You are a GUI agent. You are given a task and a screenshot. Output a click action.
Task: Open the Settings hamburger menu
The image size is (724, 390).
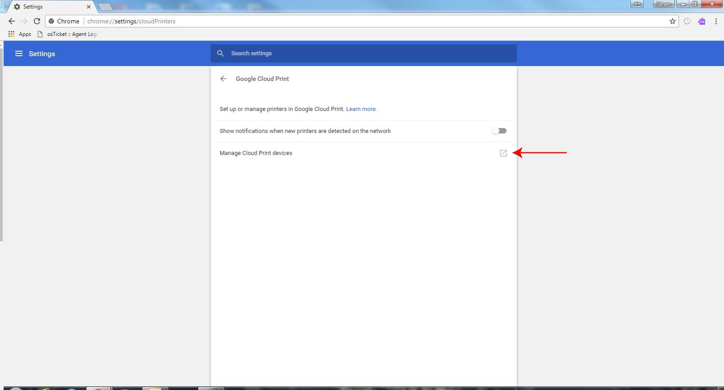coord(18,53)
